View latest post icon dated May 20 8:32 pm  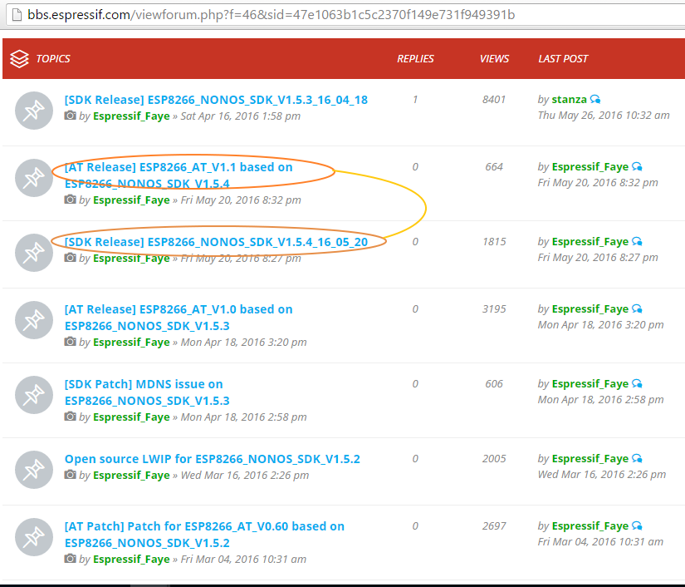click(x=638, y=167)
